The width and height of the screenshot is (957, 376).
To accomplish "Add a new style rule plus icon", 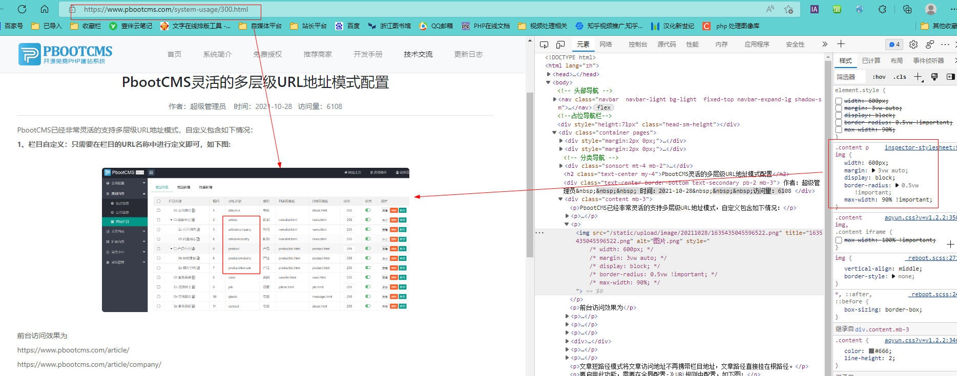I will pyautogui.click(x=918, y=77).
